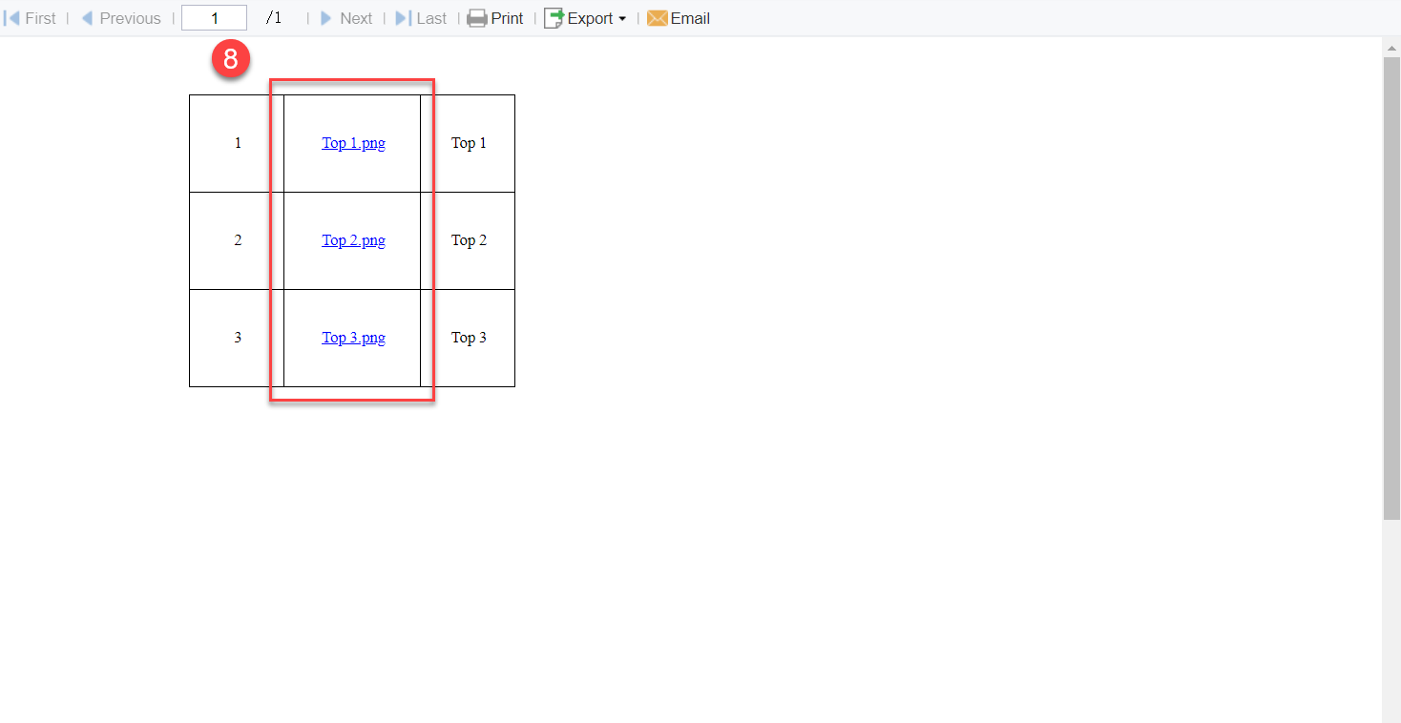
Task: Click the 'Last' toolbar label
Action: pos(431,18)
